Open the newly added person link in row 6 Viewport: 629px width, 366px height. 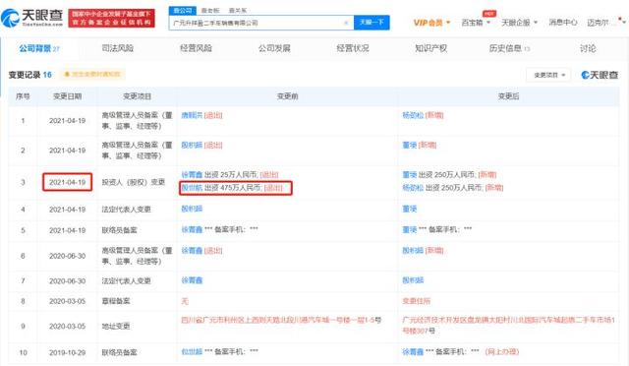pos(413,251)
